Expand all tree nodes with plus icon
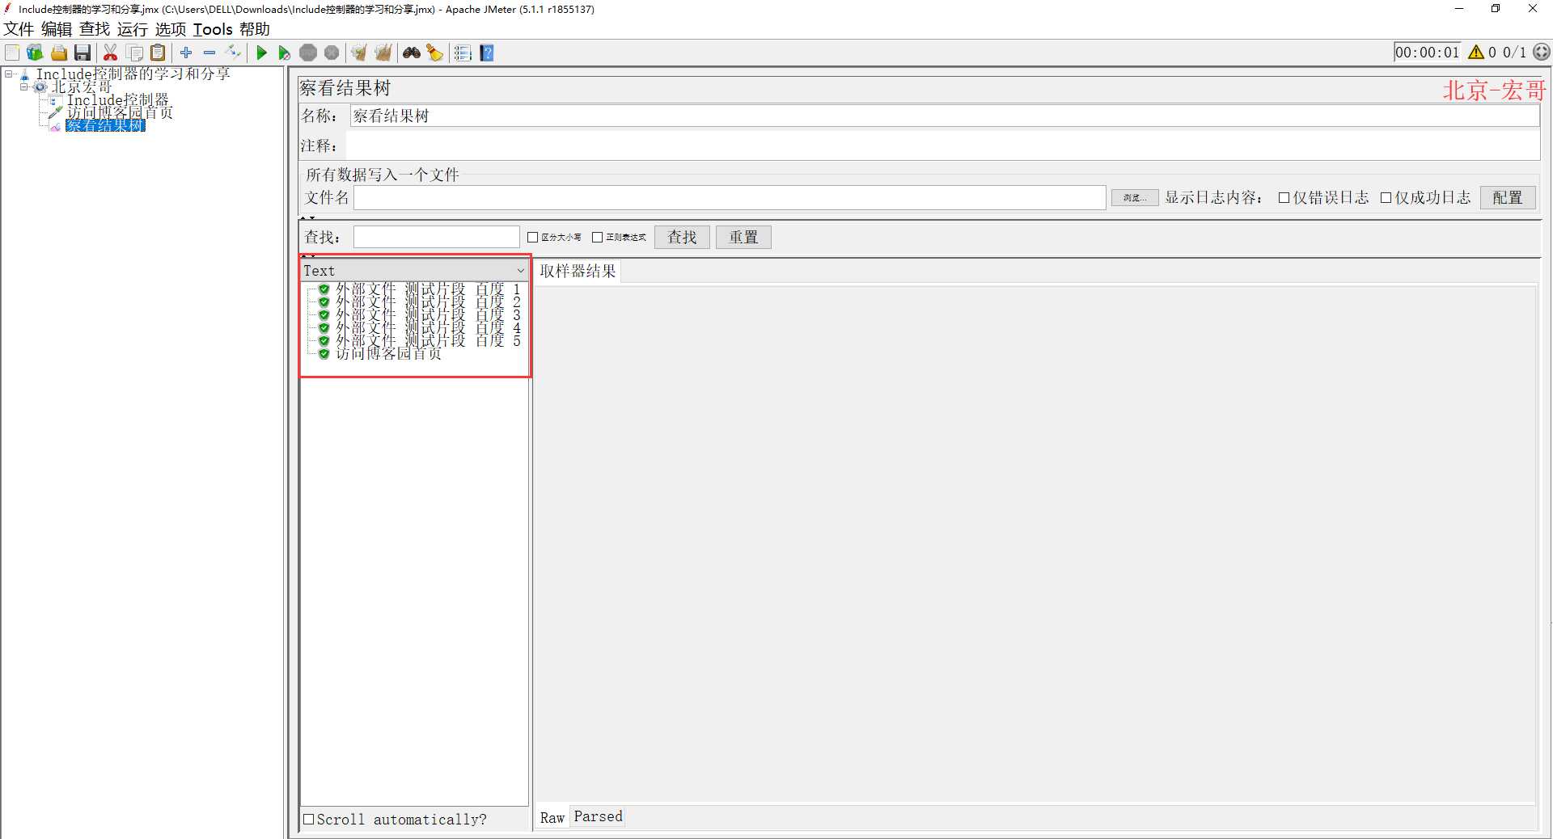Screen dimensions: 1553x839 pos(186,53)
